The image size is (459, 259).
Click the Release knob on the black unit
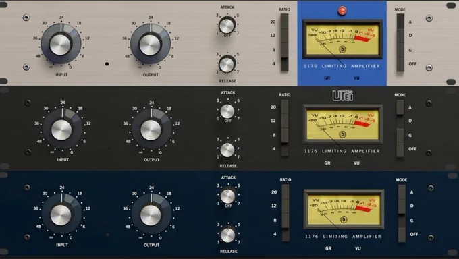(x=227, y=150)
